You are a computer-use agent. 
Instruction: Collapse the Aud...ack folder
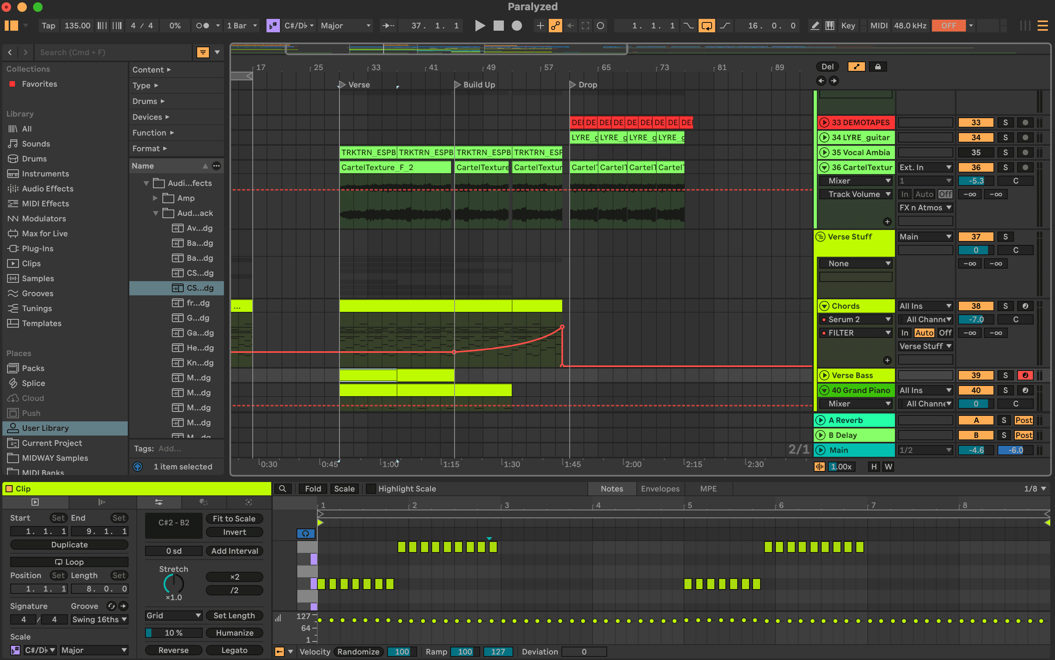tap(155, 213)
